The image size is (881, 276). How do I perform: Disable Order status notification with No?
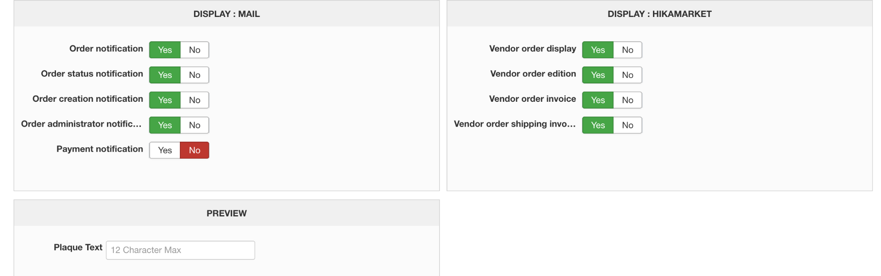pos(195,75)
